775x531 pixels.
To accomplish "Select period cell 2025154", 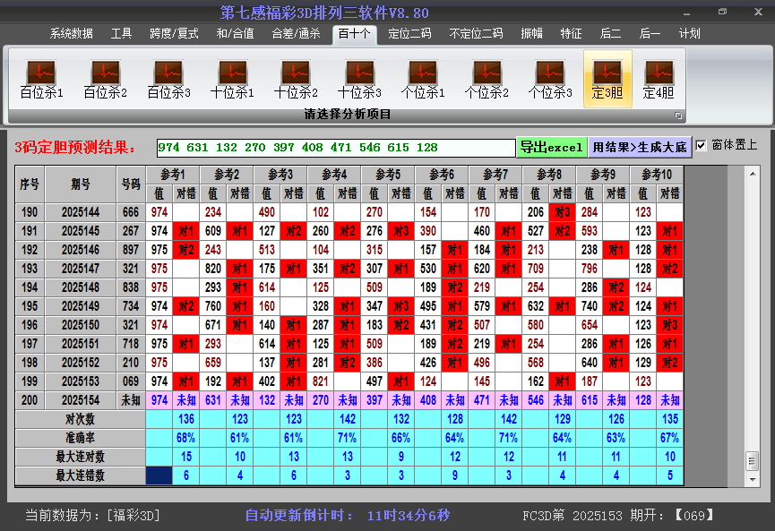I will click(81, 400).
